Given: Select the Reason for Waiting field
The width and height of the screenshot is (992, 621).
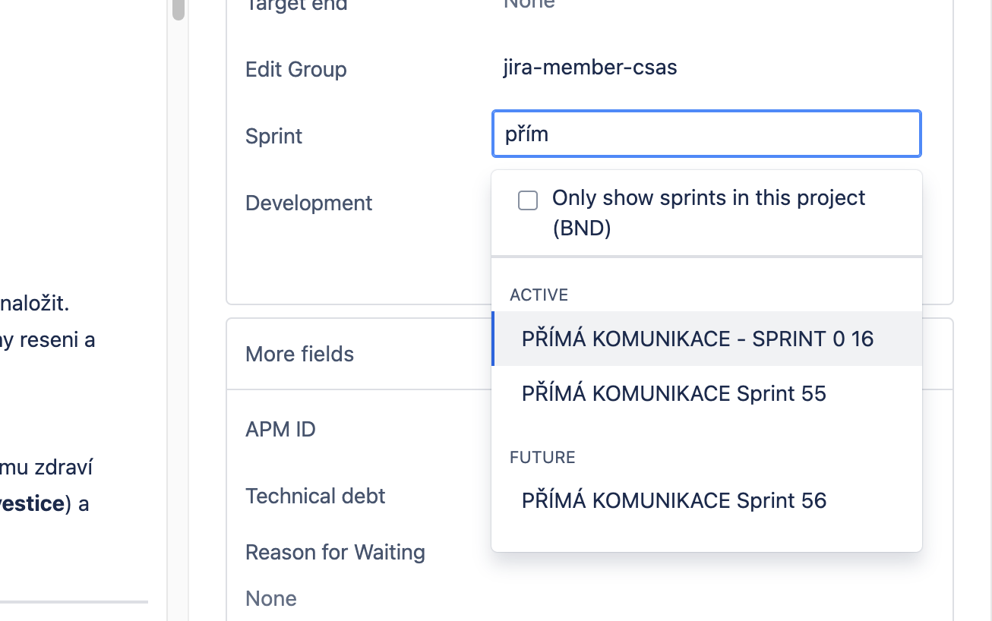Looking at the screenshot, I should point(335,552).
